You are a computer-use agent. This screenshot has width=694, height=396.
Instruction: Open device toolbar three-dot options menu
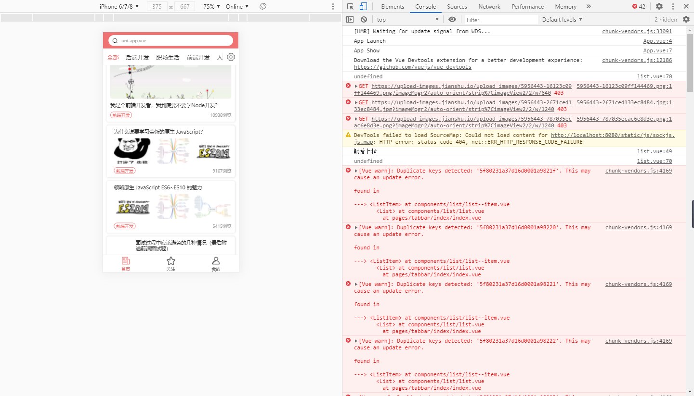(333, 6)
